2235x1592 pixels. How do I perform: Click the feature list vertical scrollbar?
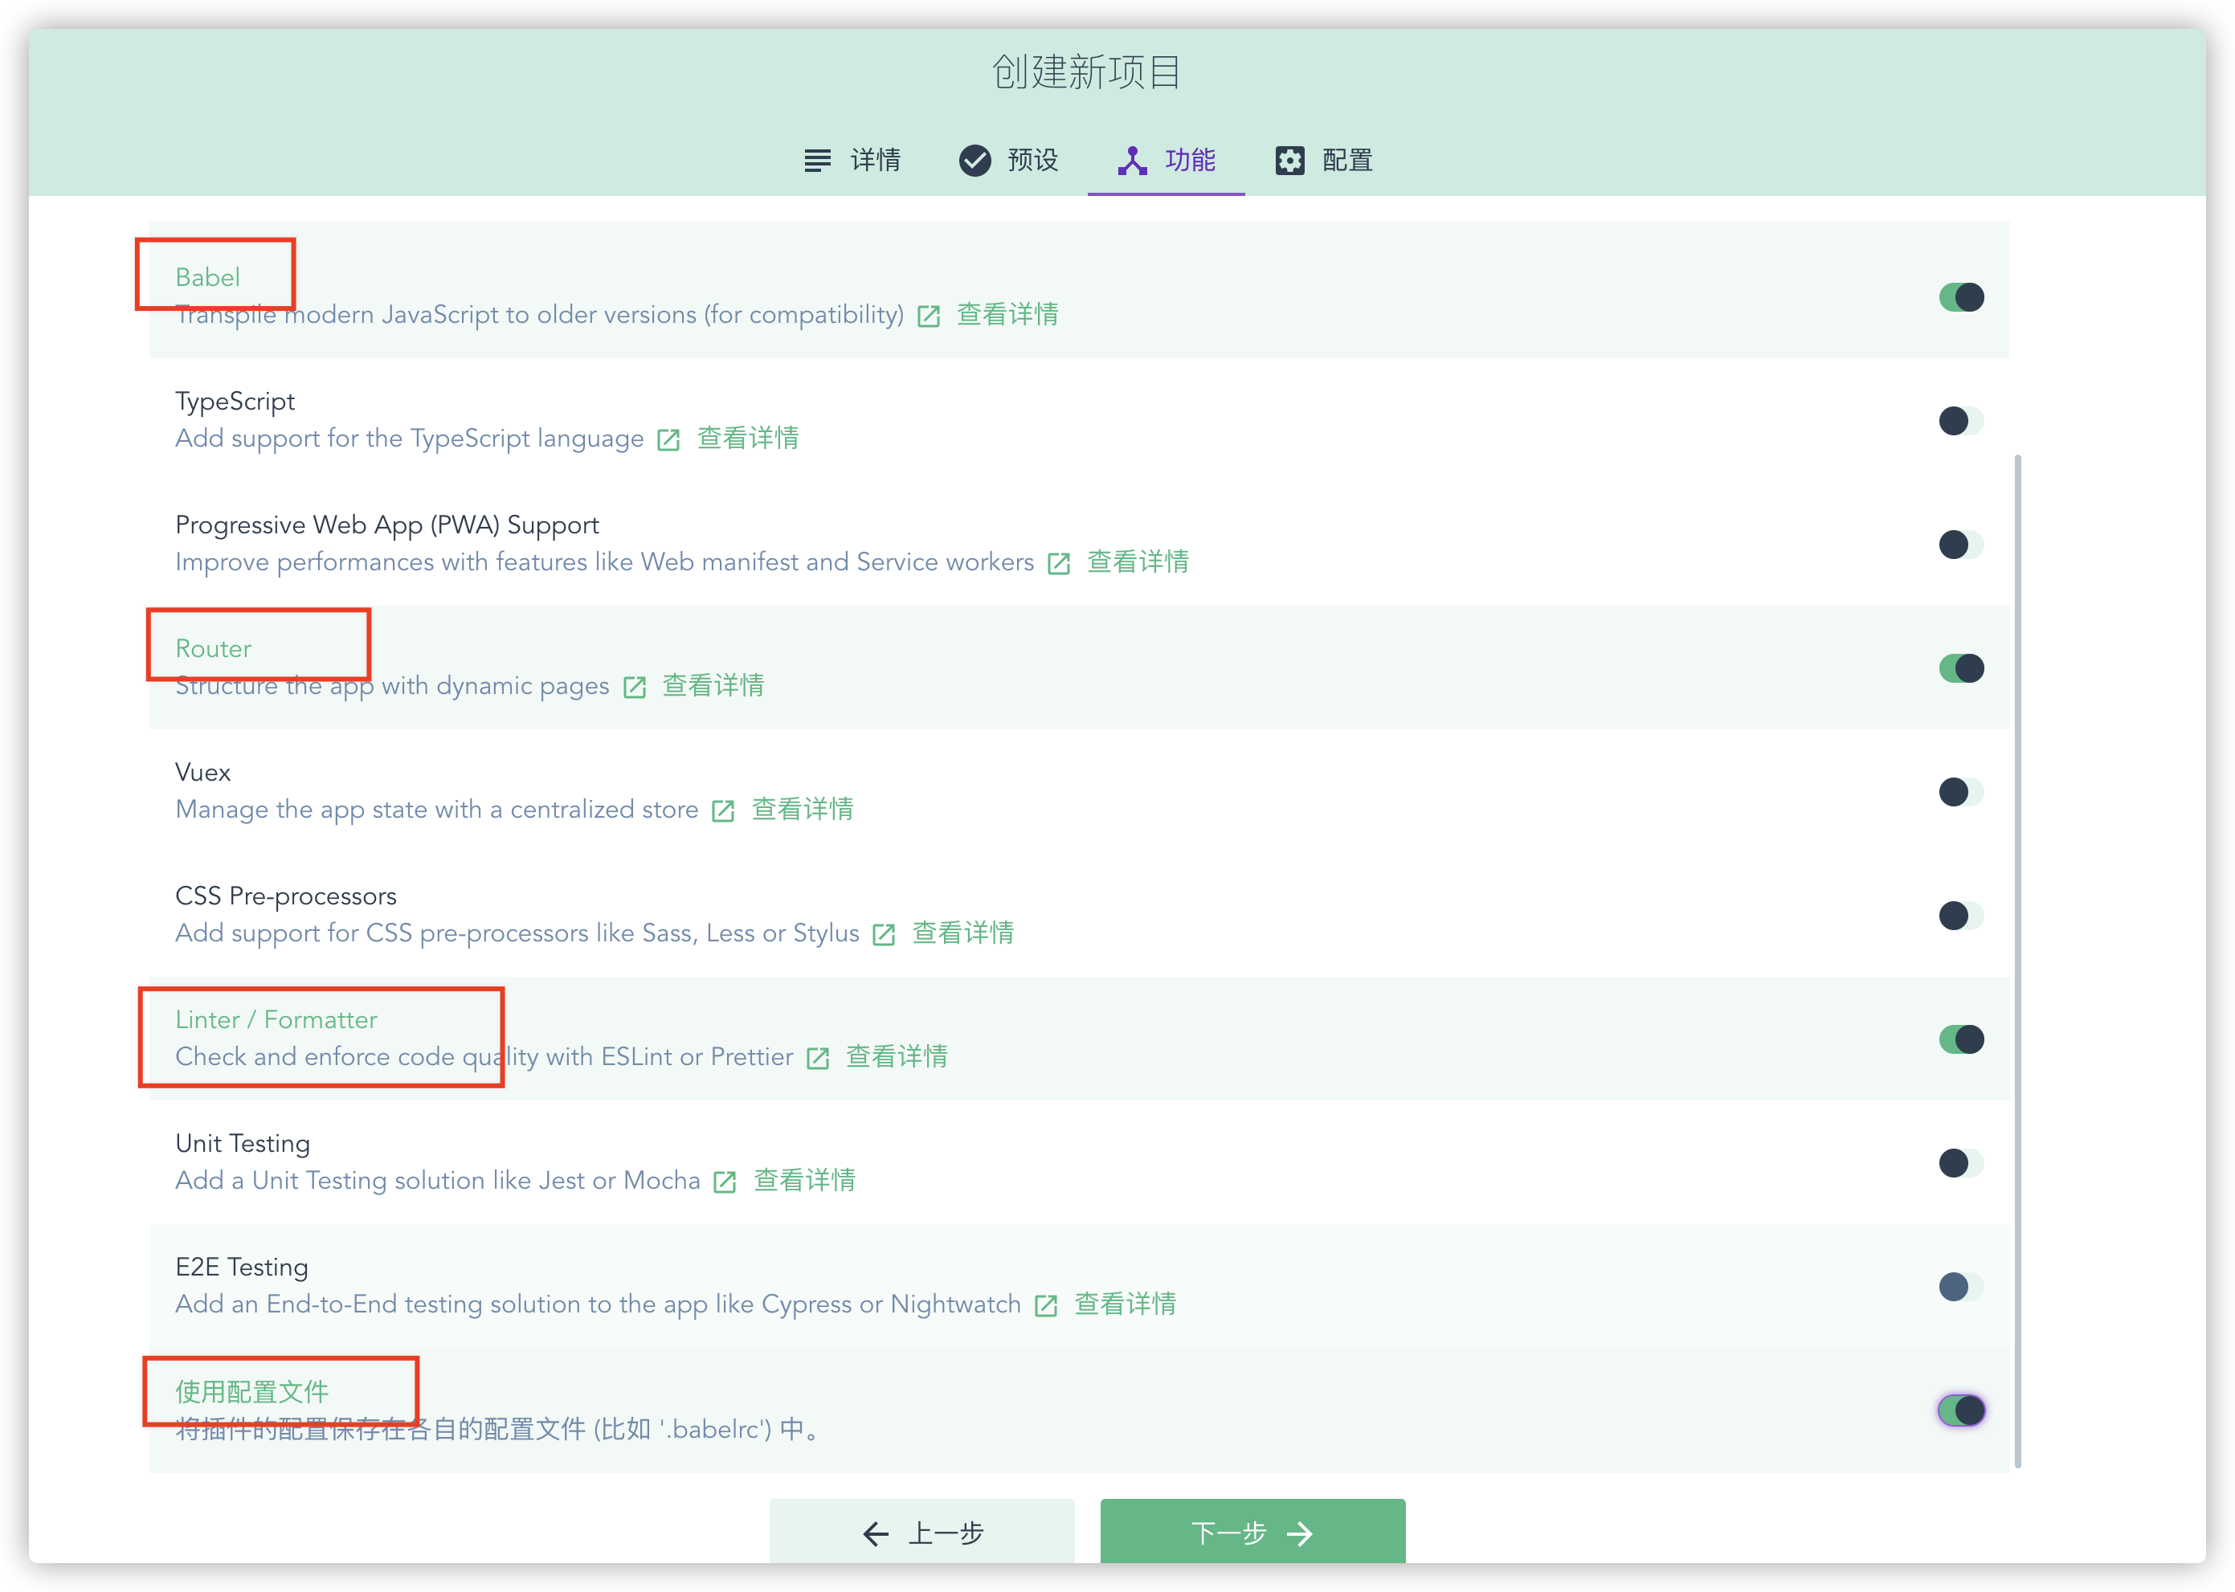click(2017, 961)
